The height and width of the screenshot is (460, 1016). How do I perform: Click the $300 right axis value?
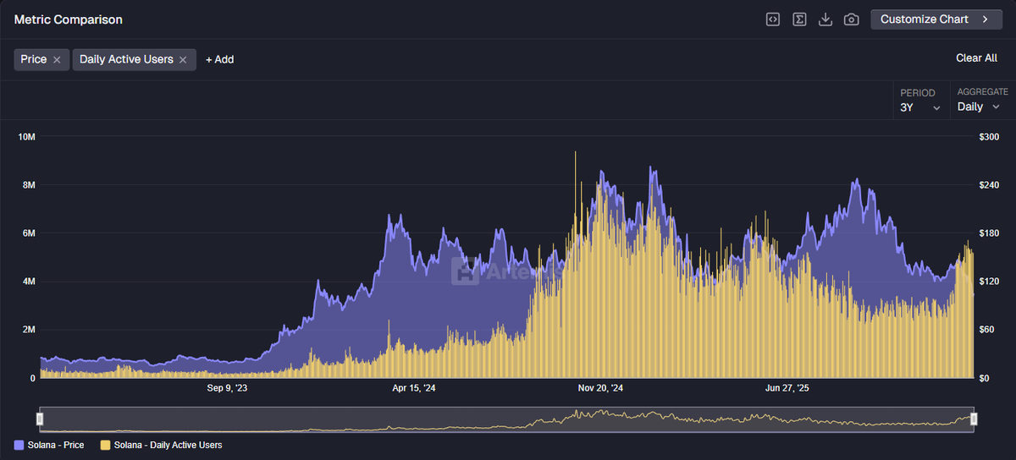pos(989,137)
